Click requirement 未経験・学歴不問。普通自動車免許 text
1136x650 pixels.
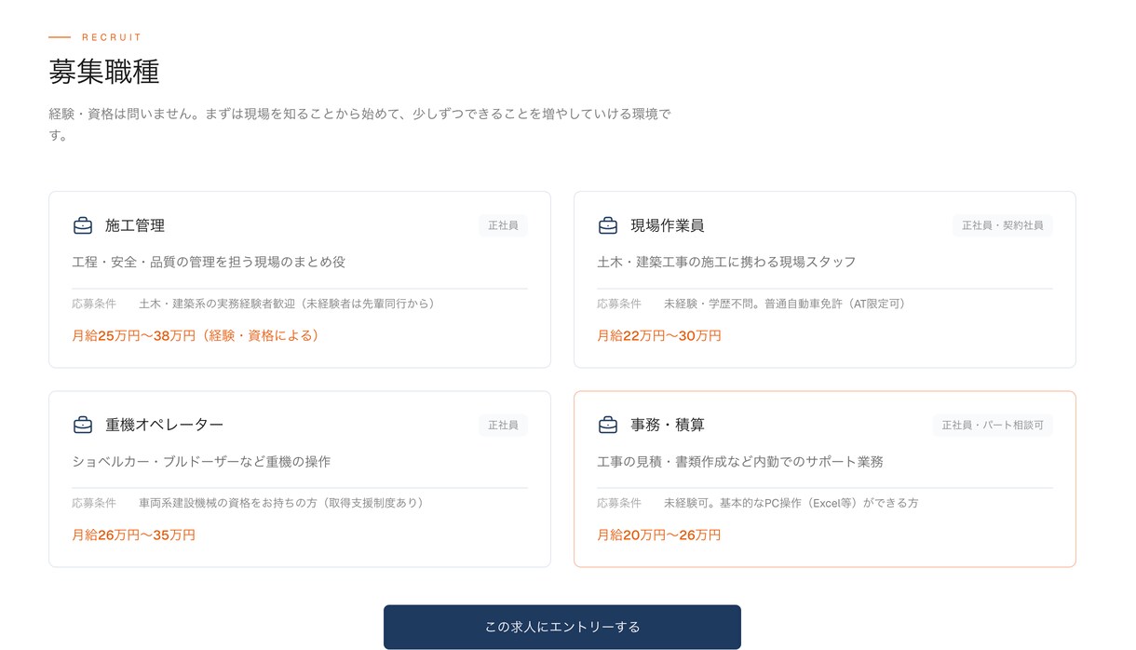pos(787,304)
